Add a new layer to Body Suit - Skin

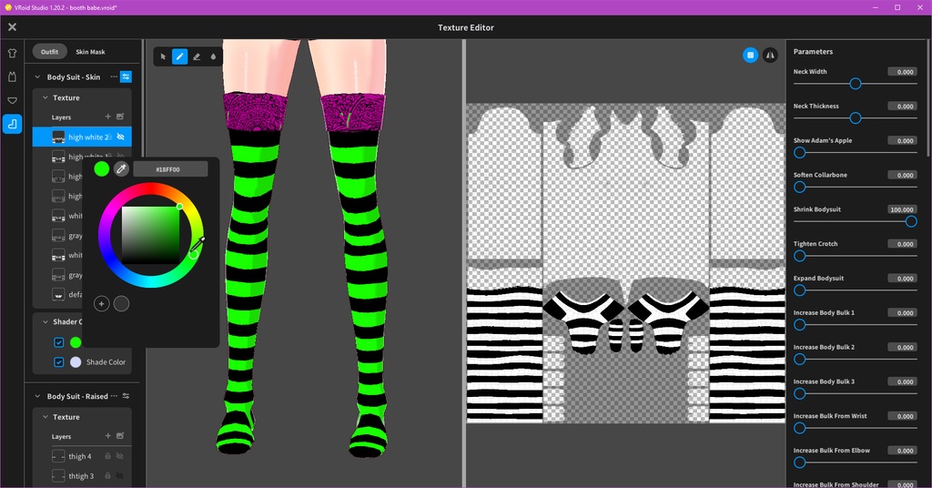point(107,117)
